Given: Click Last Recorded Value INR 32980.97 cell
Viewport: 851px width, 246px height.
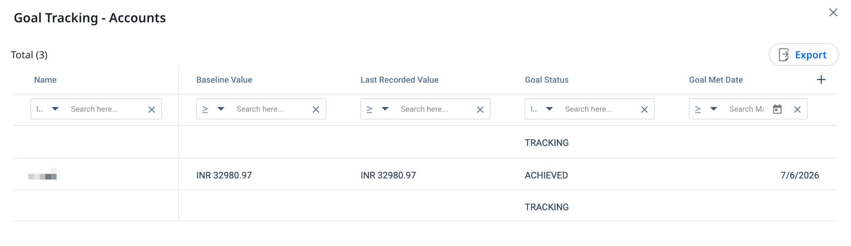Looking at the screenshot, I should click(388, 175).
